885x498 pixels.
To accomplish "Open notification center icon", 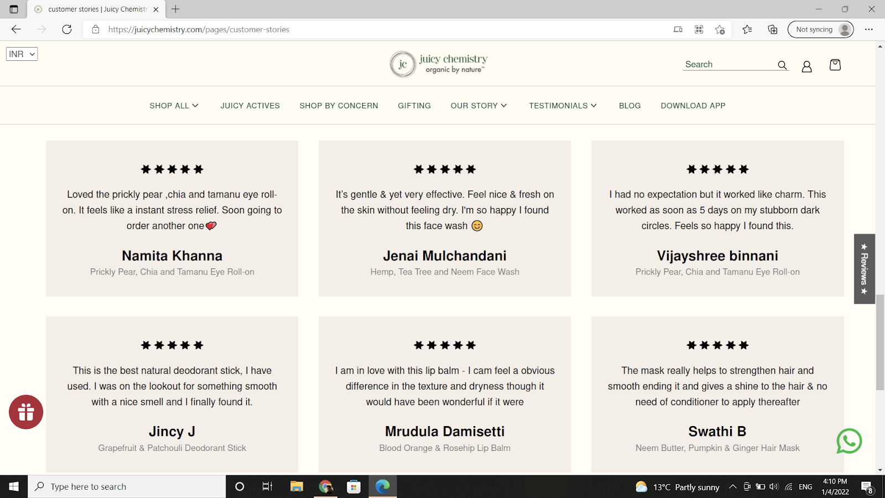I will [867, 487].
